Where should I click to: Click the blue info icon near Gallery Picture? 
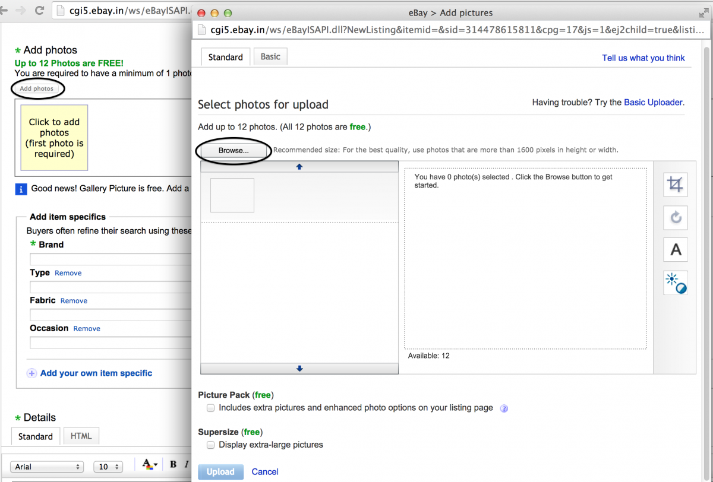coord(21,189)
